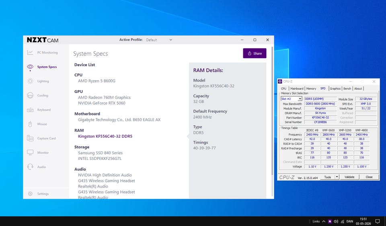Screen dimensions: 386x226
Task: Open the Active Profile dropdown
Action: click(x=159, y=40)
